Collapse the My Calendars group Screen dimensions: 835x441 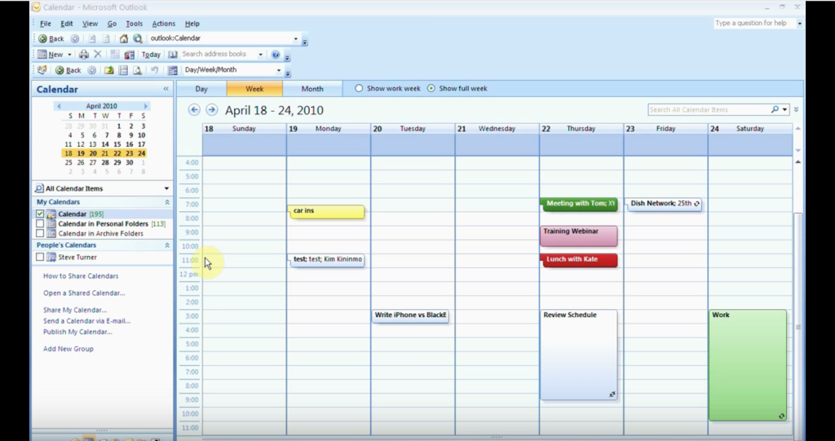click(x=166, y=202)
